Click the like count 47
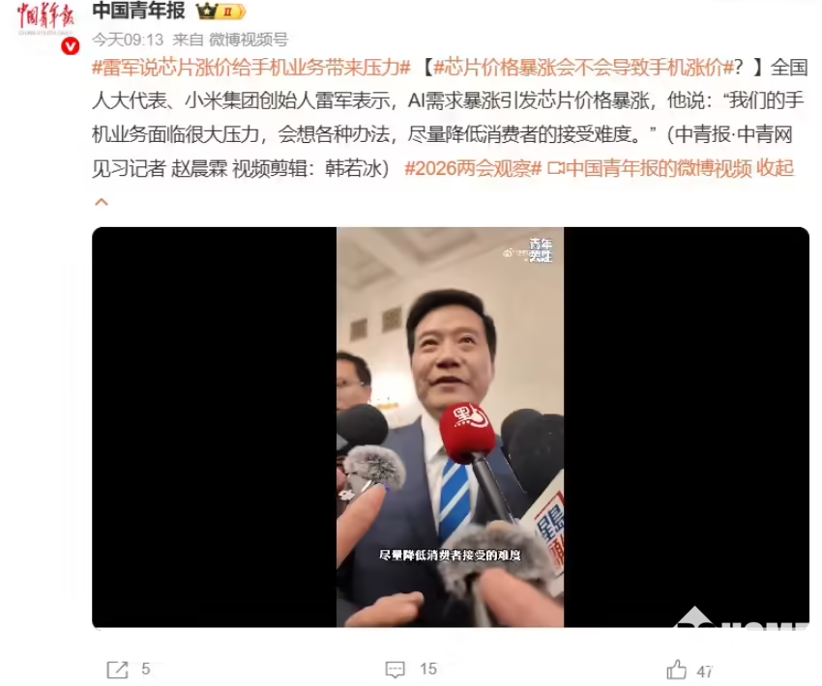The width and height of the screenshot is (822, 686). 705,671
